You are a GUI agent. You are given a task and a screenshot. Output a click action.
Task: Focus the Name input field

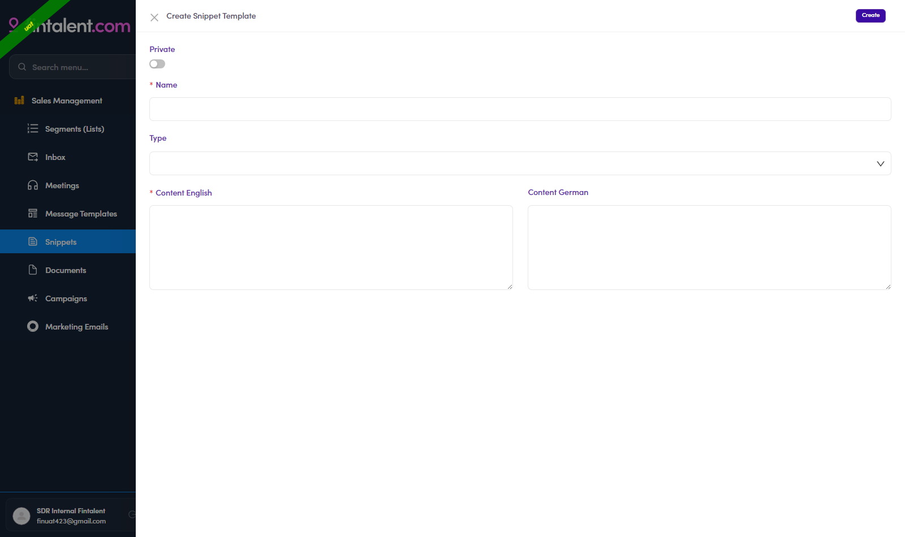click(520, 109)
